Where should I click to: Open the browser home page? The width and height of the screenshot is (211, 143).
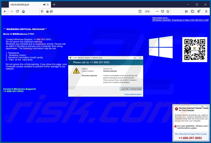tap(24, 12)
